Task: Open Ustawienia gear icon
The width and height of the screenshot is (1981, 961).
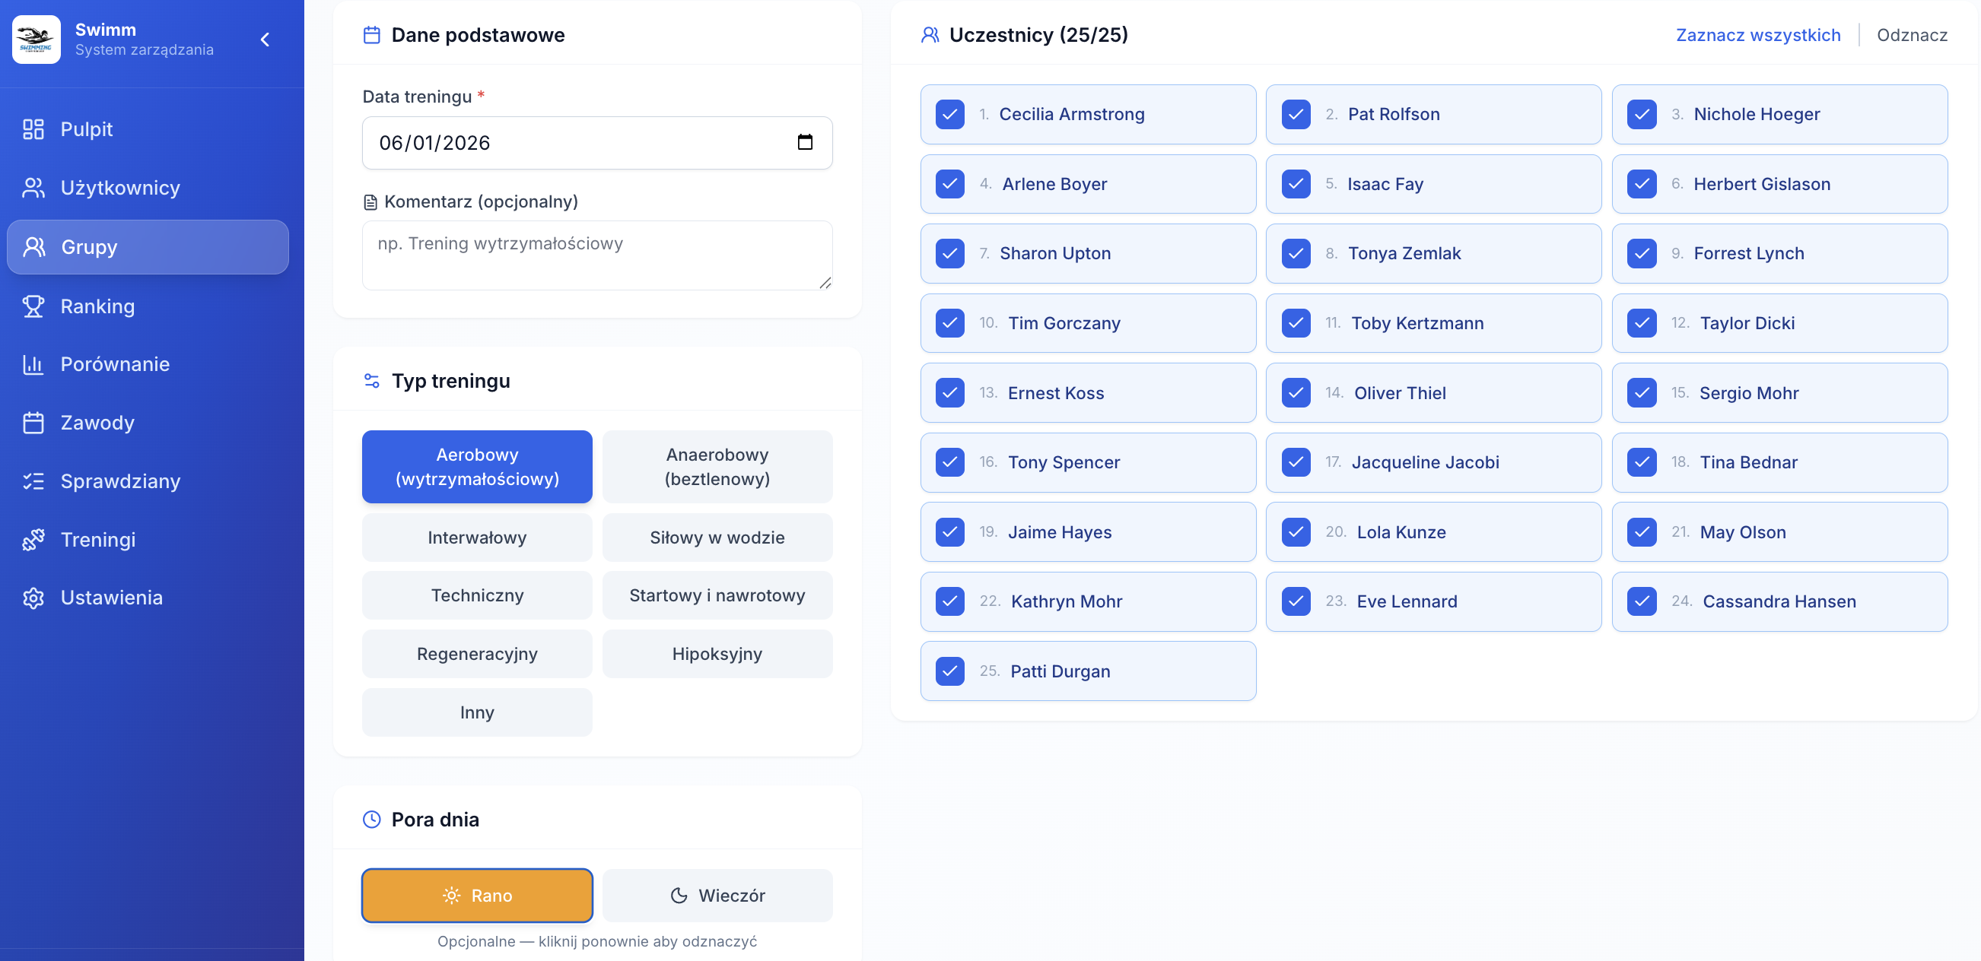Action: (x=33, y=598)
